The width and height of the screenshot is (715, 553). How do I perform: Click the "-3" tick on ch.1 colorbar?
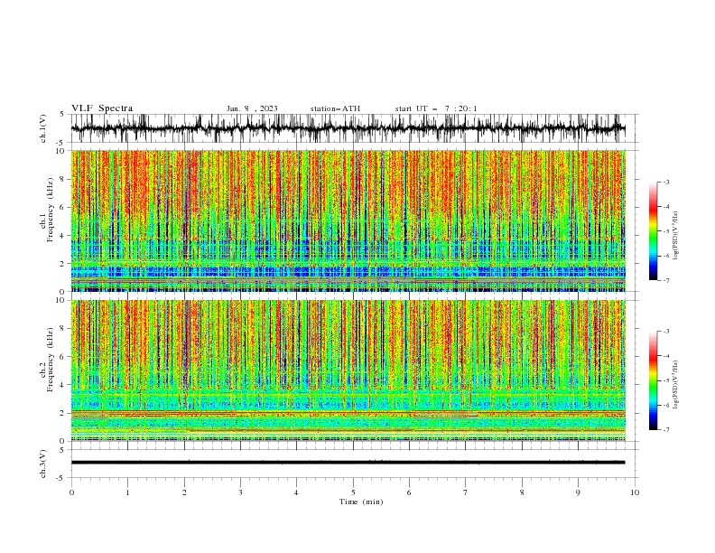666,182
